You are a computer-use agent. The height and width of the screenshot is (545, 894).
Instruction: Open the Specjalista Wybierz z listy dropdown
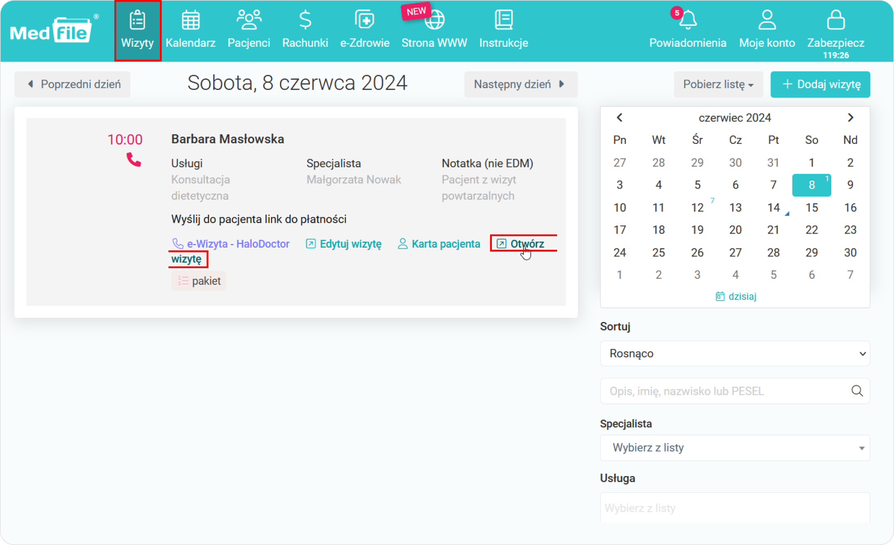[x=735, y=448]
